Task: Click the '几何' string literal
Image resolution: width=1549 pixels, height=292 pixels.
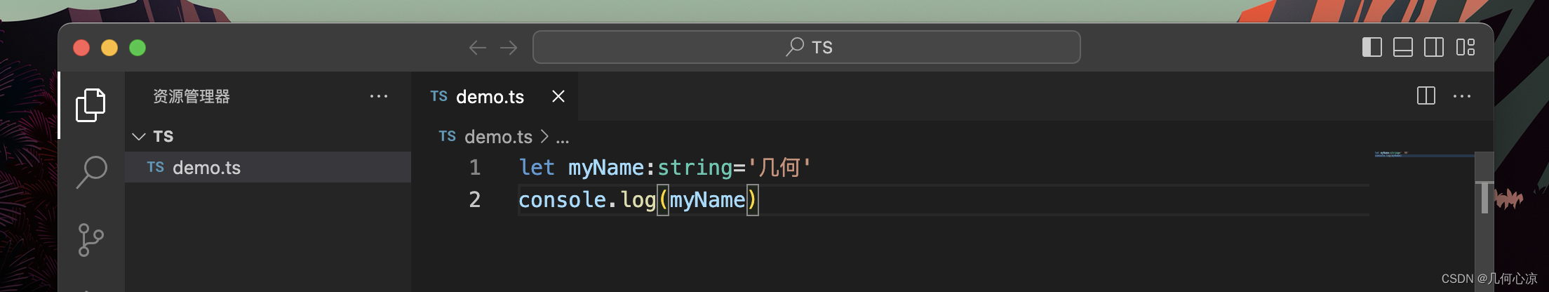Action: pos(779,168)
